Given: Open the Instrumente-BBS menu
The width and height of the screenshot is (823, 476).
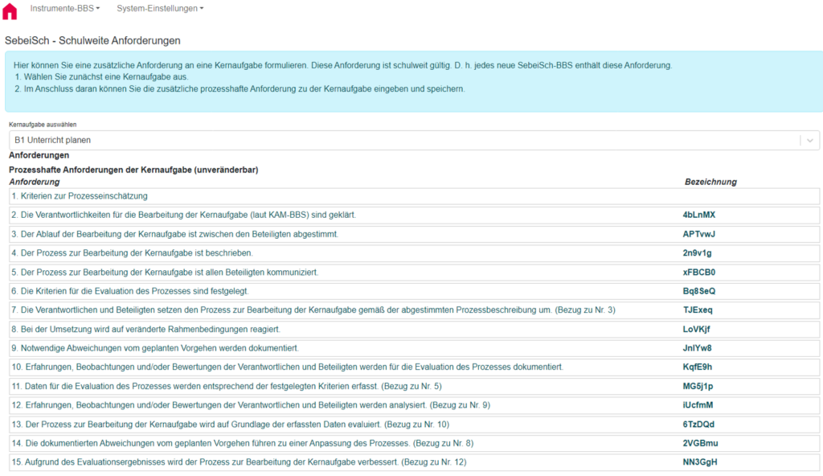Looking at the screenshot, I should (x=64, y=8).
